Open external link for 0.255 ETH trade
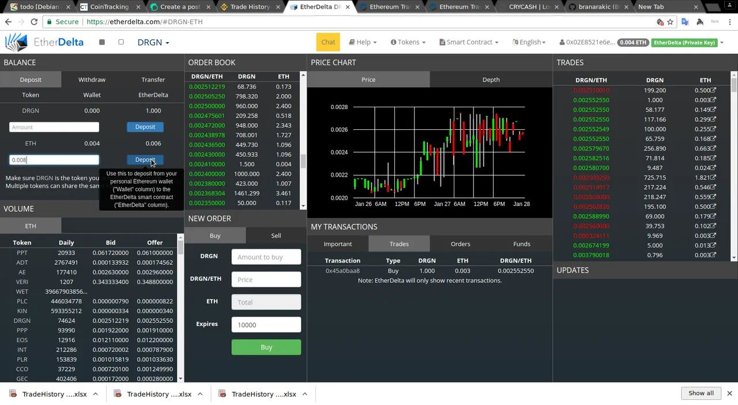The width and height of the screenshot is (738, 405). (x=713, y=129)
